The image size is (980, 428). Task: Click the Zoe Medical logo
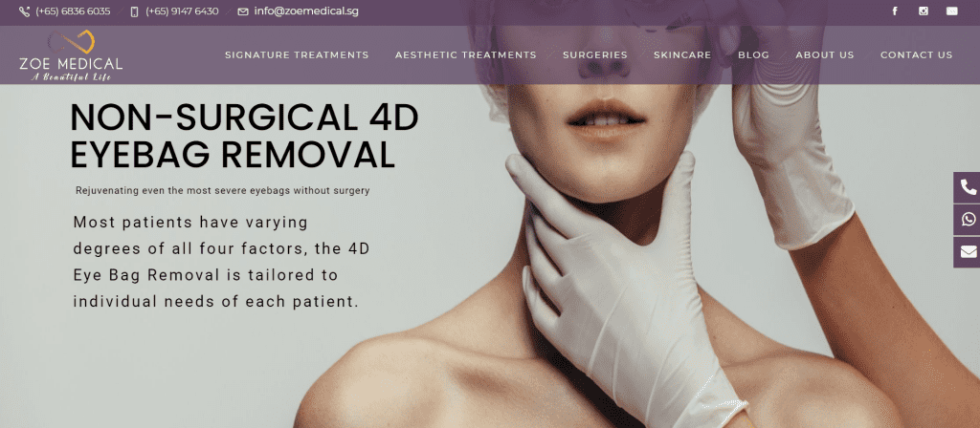click(71, 55)
